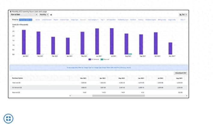Group by Service

(38, 20)
